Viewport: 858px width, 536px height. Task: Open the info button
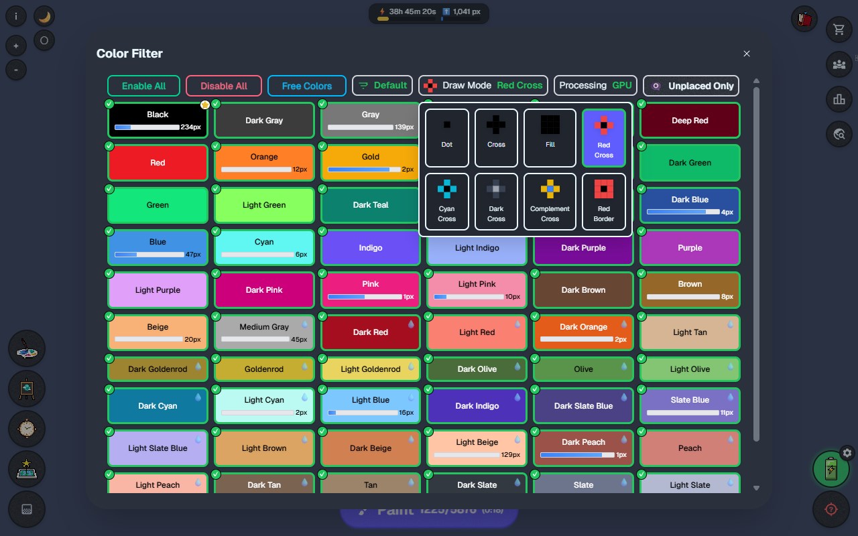tap(16, 16)
